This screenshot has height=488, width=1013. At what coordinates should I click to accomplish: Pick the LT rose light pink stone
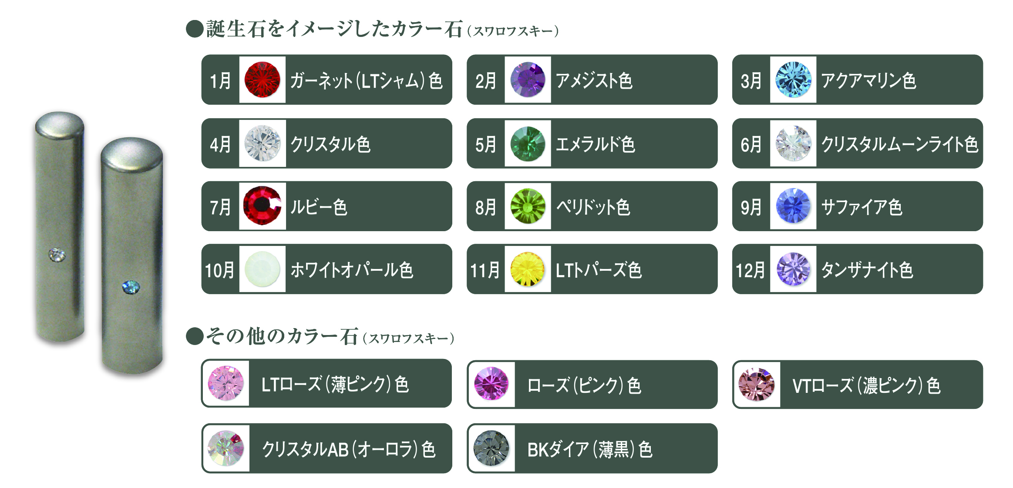[226, 383]
